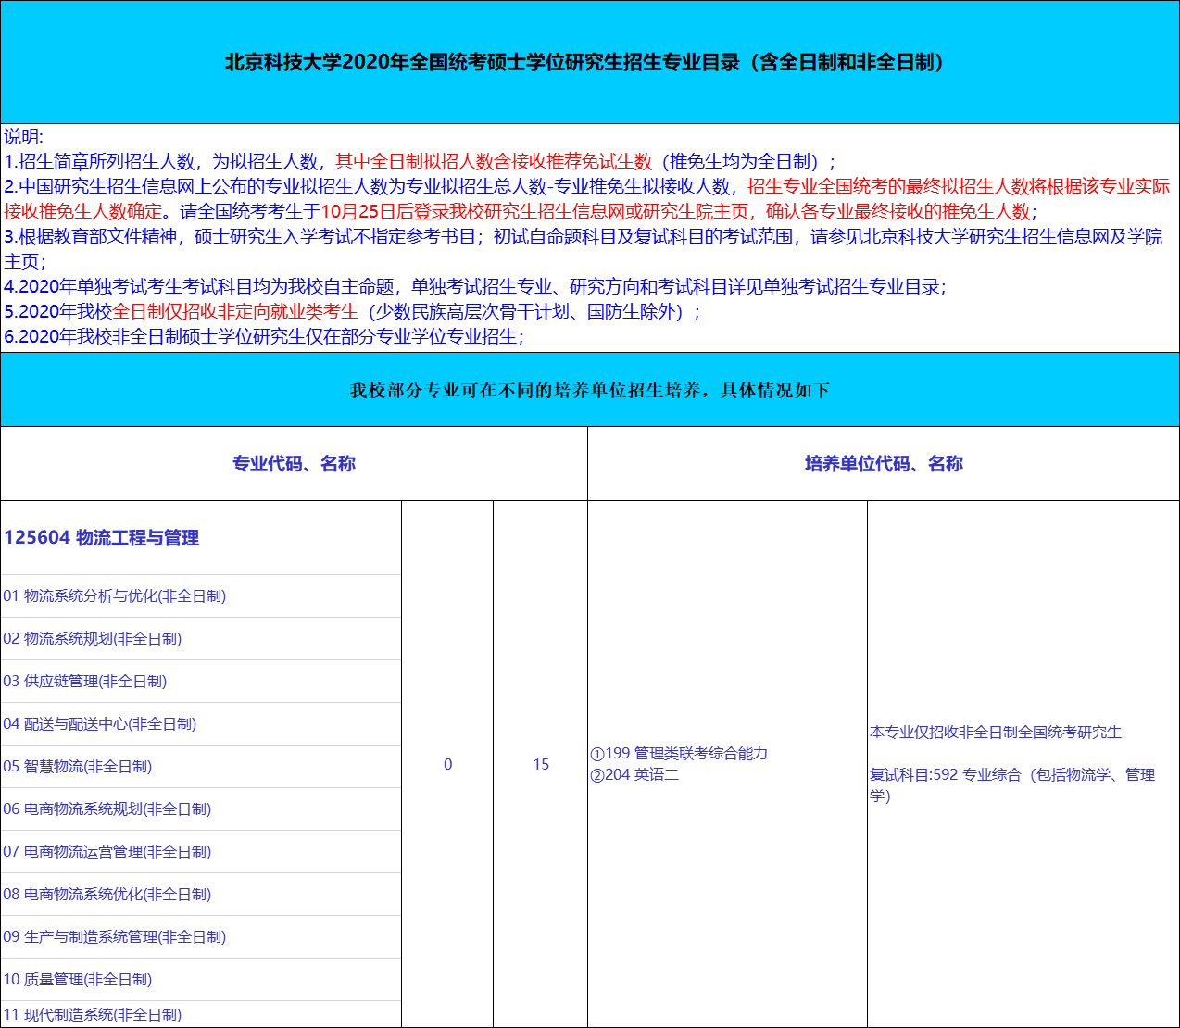Select direction 09 生产与制造系统管理

[x=115, y=937]
